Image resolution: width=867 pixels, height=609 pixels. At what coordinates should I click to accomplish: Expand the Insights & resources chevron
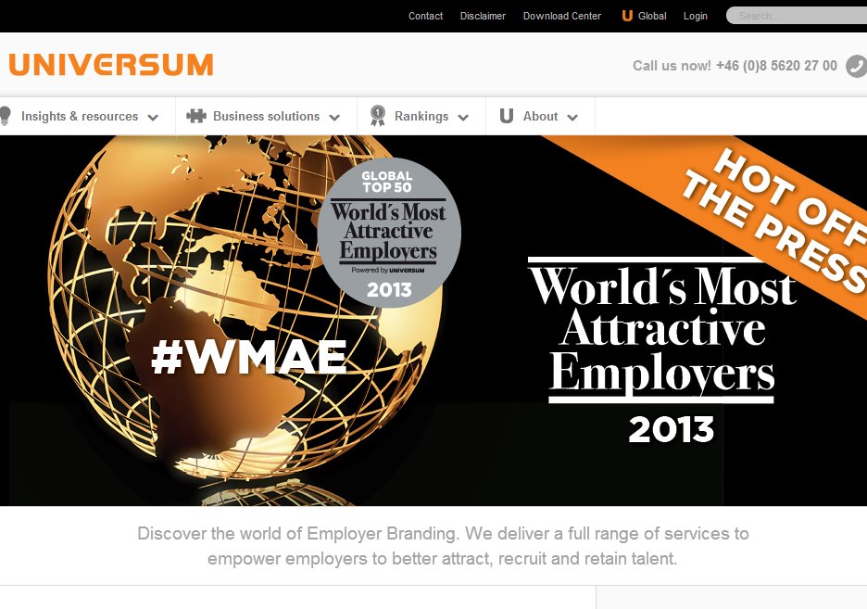tap(153, 118)
